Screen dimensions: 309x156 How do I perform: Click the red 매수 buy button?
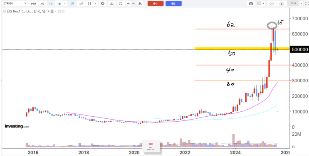pyautogui.click(x=156, y=4)
